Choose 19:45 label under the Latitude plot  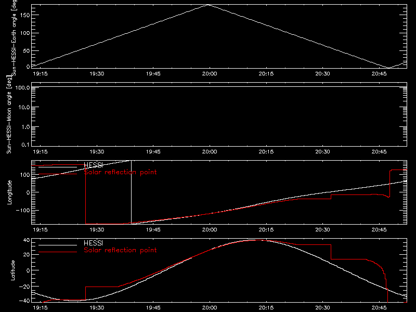(153, 308)
